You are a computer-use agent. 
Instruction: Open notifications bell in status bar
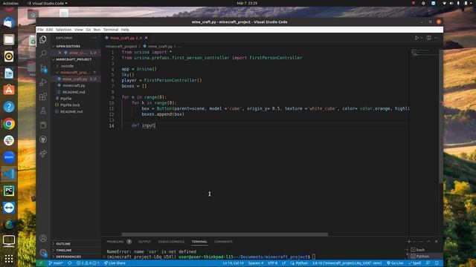click(x=437, y=263)
